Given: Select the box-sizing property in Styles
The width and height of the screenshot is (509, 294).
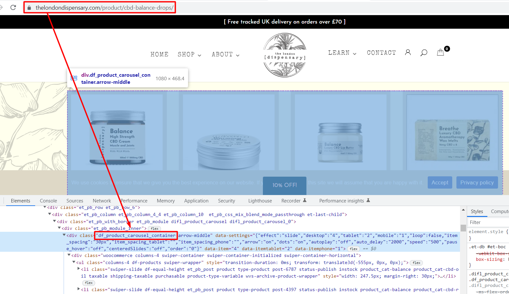Looking at the screenshot, I should (x=490, y=259).
